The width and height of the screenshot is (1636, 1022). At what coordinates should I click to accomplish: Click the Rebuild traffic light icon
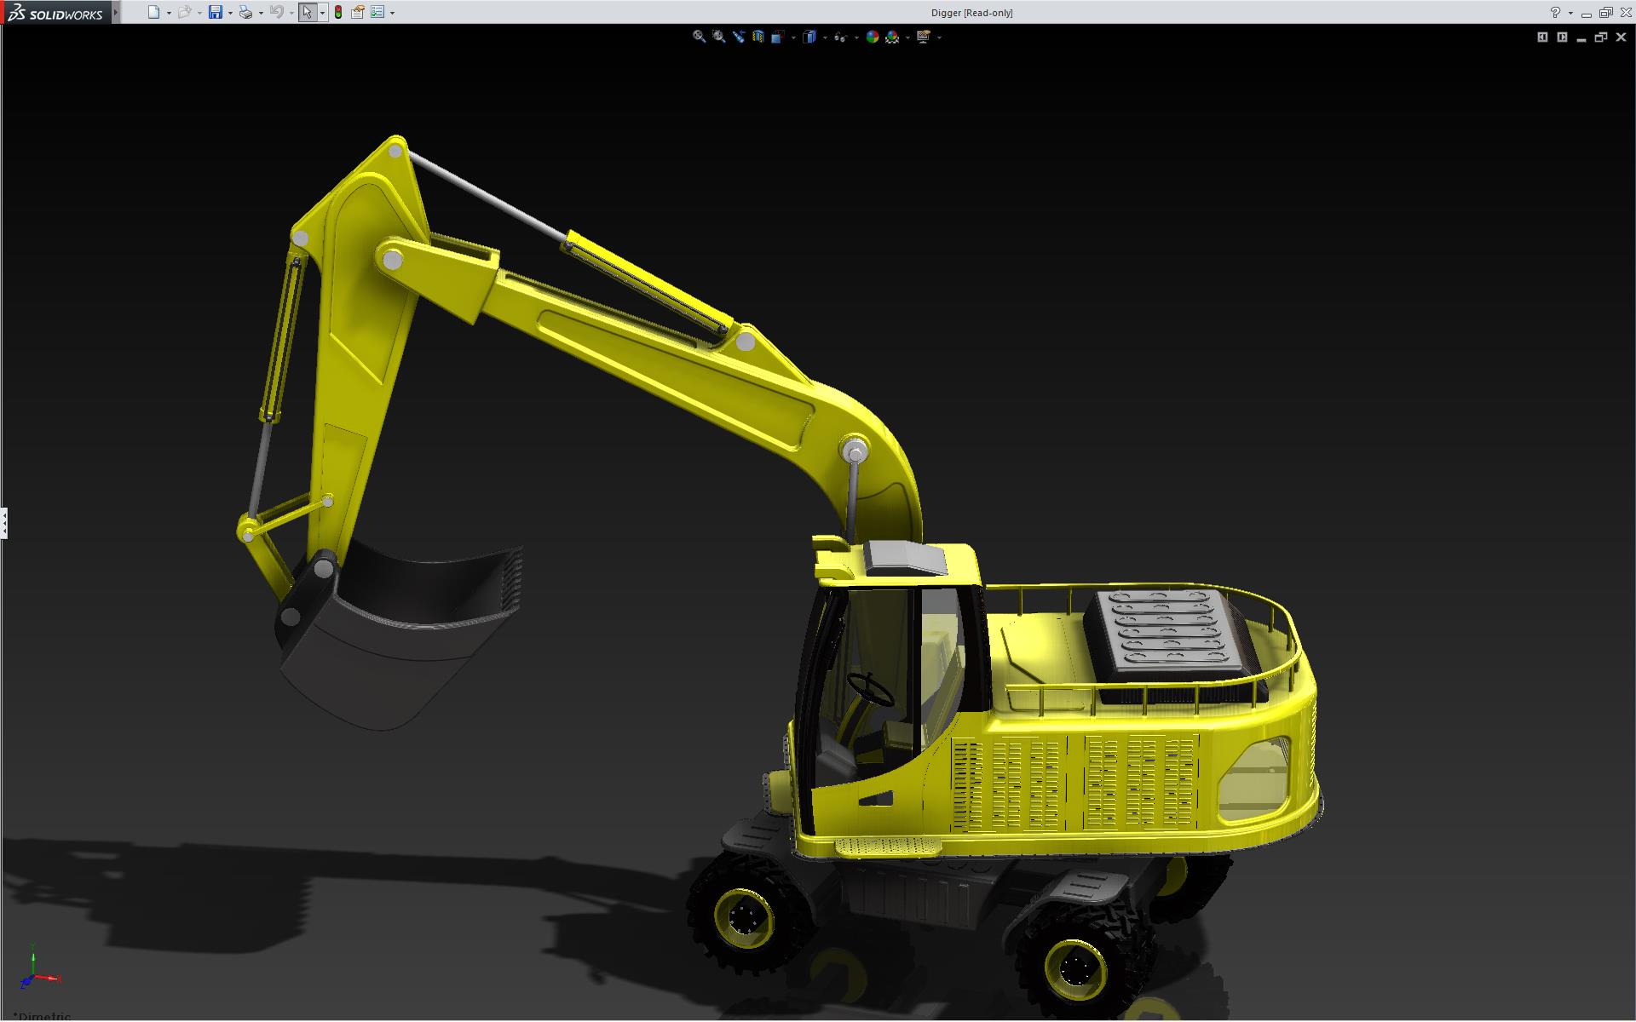point(338,12)
